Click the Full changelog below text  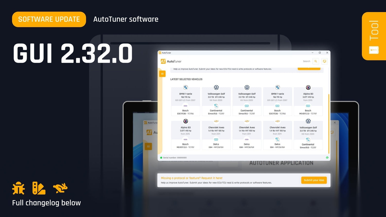47,203
